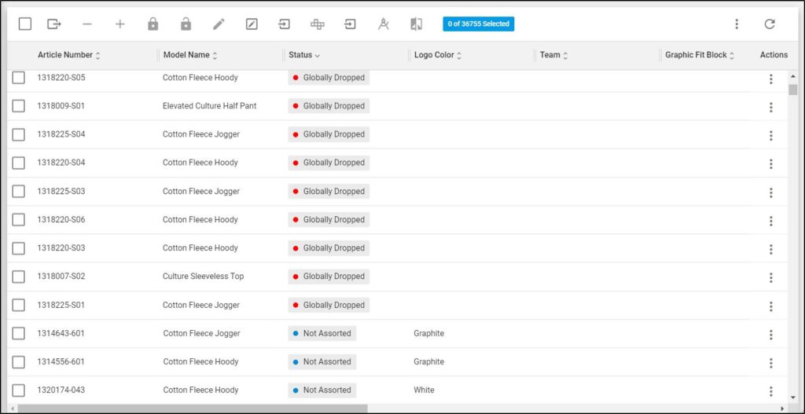Click the 'White' logo color cell

[424, 390]
